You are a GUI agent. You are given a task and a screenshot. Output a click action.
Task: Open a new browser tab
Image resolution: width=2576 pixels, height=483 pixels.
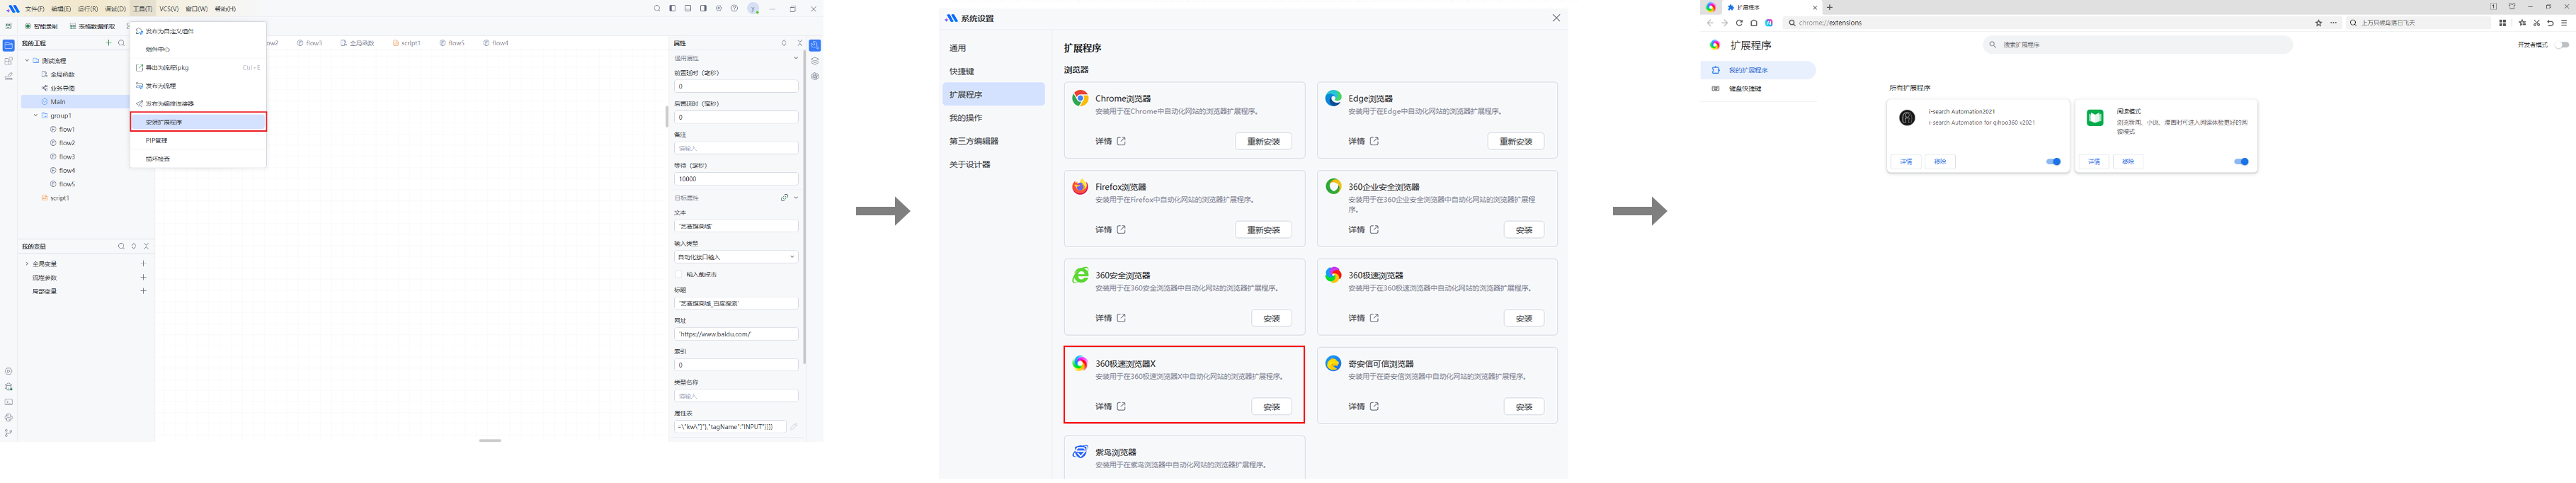pos(1830,7)
